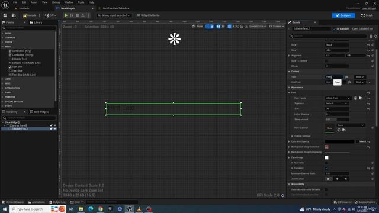The height and width of the screenshot is (213, 379).
Task: Click the localization 'None' button in the designer toolbar
Action: (x=197, y=27)
